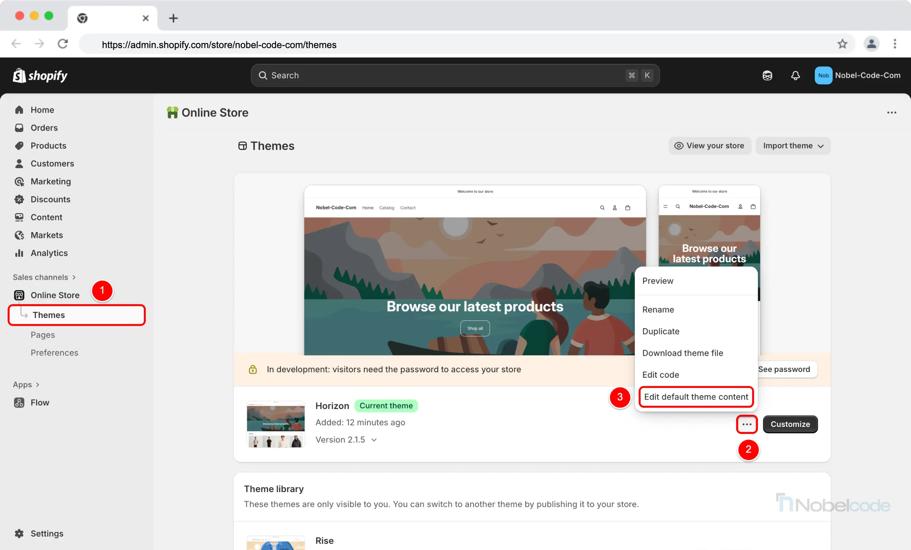Image resolution: width=911 pixels, height=550 pixels.
Task: Select Duplicate in the theme menu
Action: [x=661, y=331]
